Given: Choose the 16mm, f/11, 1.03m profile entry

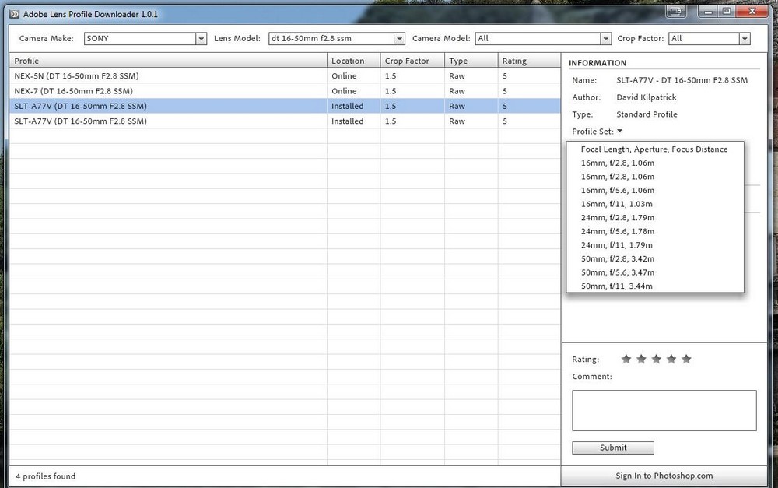Looking at the screenshot, I should pyautogui.click(x=655, y=204).
